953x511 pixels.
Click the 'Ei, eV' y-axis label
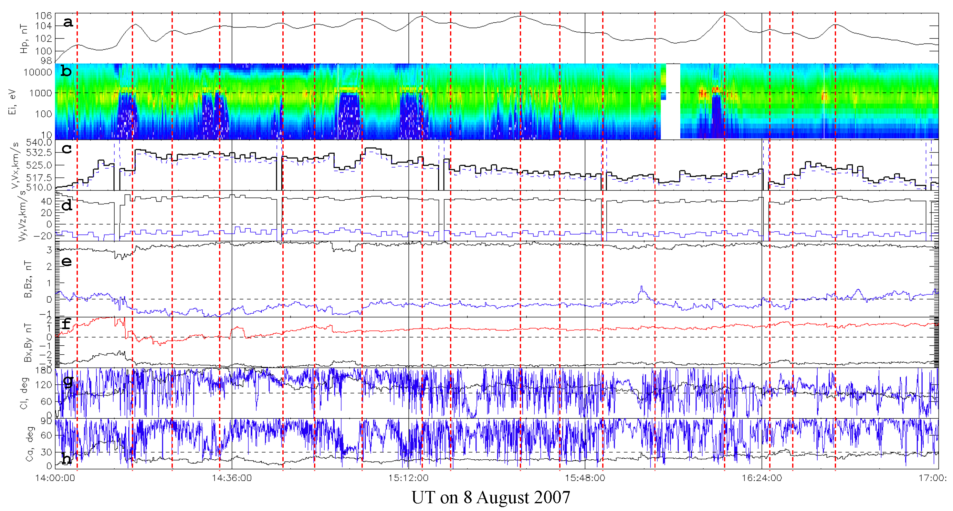tap(13, 101)
